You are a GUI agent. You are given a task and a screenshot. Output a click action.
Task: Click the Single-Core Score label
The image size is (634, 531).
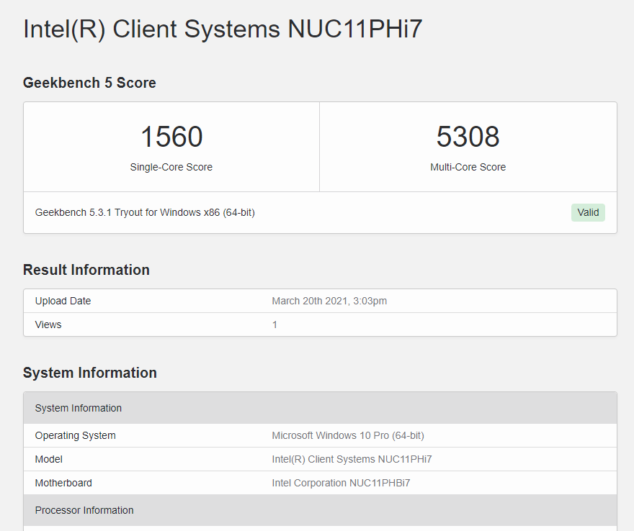(171, 167)
